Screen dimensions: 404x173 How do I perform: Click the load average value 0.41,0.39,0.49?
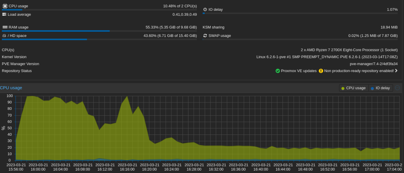[x=185, y=14]
